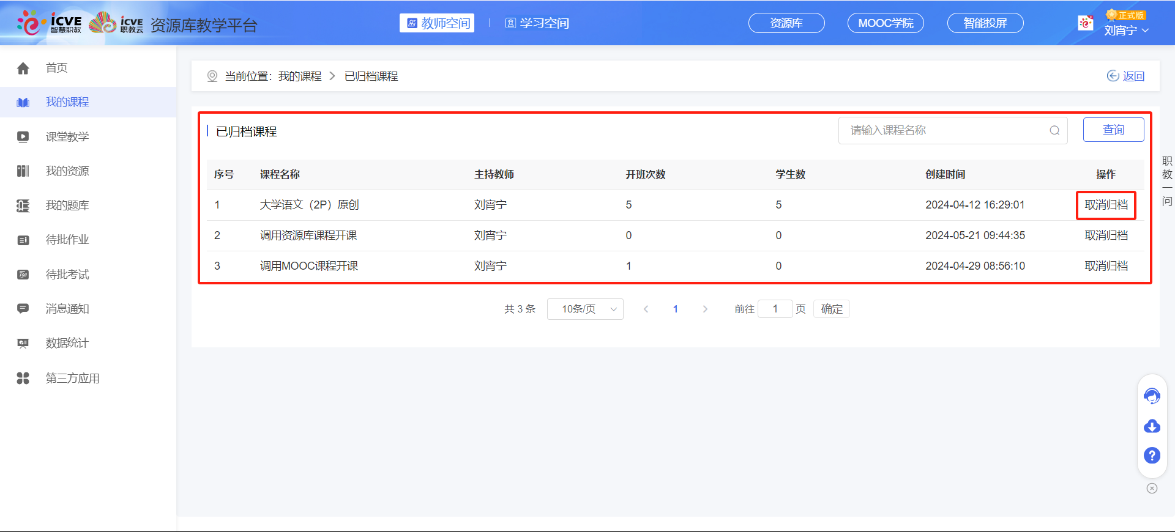Click the customer service headset icon
Image resolution: width=1175 pixels, height=532 pixels.
(x=1152, y=396)
